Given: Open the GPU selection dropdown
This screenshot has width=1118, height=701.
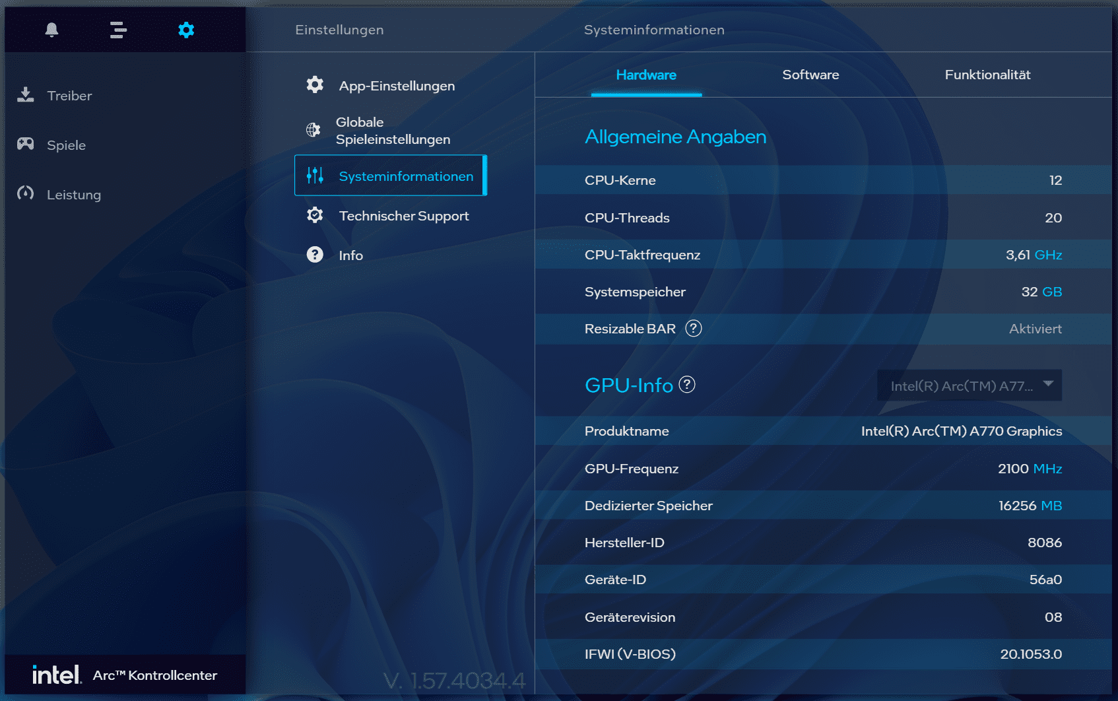Looking at the screenshot, I should click(x=970, y=385).
